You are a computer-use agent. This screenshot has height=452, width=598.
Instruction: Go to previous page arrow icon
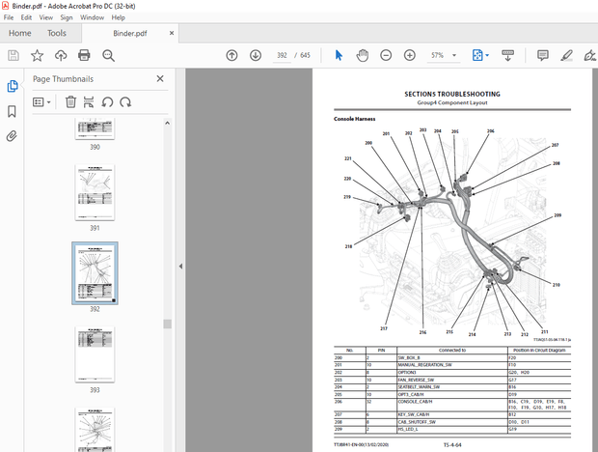pyautogui.click(x=231, y=56)
